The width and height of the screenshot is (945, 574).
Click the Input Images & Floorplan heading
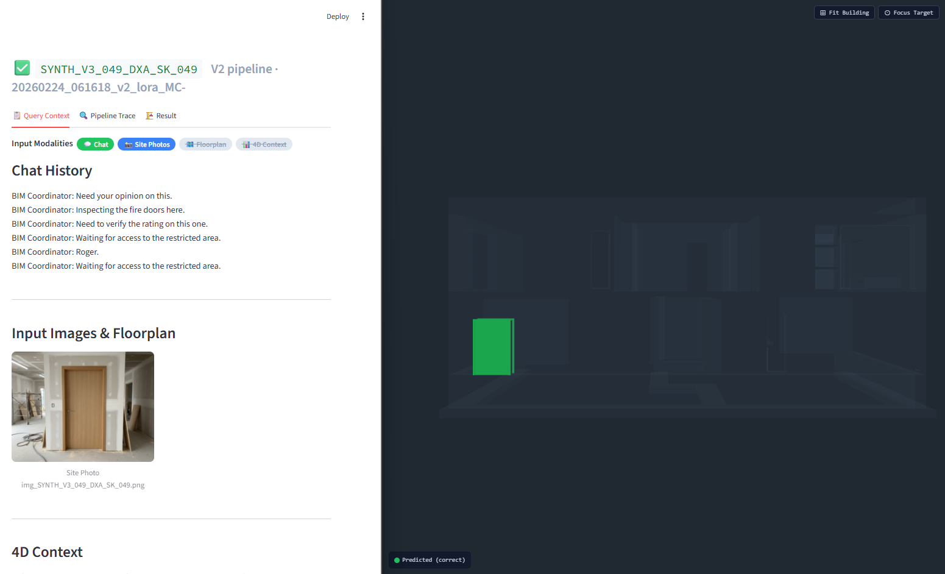[93, 333]
